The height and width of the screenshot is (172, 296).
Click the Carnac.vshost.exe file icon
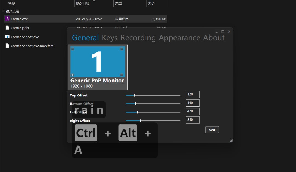(x=7, y=37)
